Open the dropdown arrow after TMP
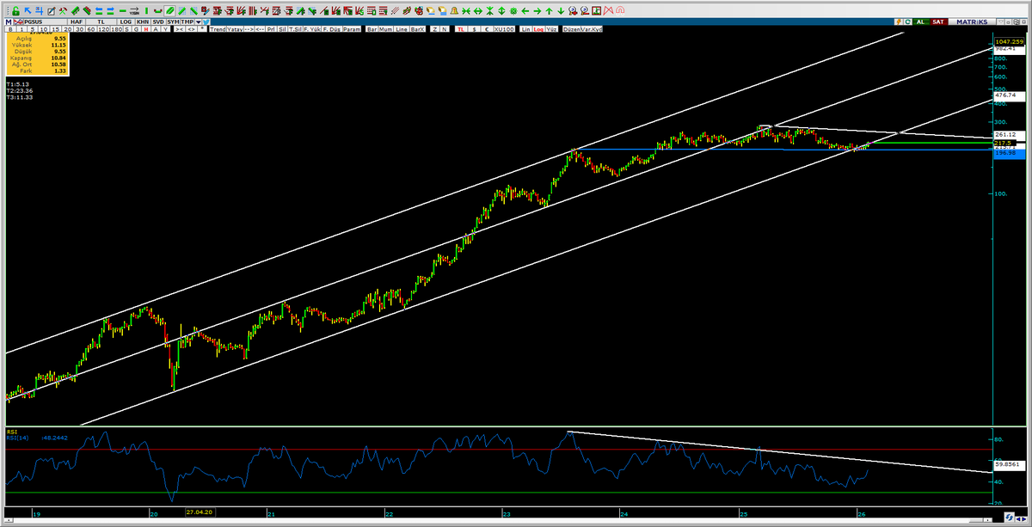The height and width of the screenshot is (527, 1032). point(198,21)
